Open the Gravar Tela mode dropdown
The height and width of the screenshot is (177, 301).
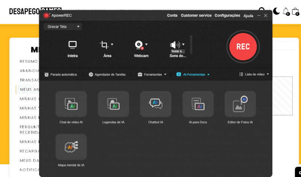click(63, 27)
